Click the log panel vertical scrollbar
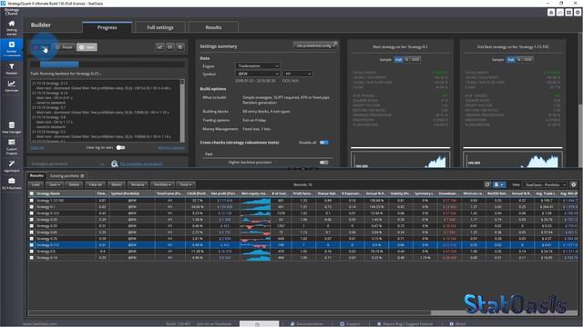This screenshot has height=327, width=583. pos(182,111)
